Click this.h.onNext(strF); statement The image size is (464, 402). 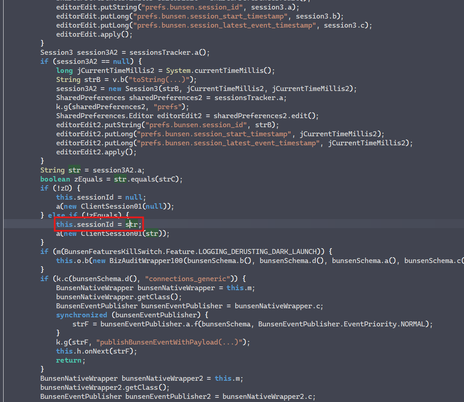point(96,351)
